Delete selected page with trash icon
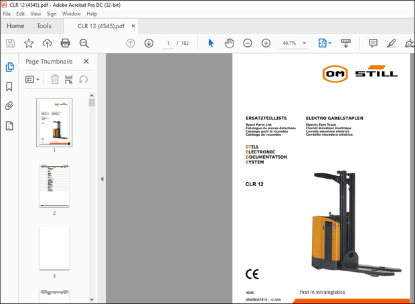Viewport: 415px width, 304px height. click(x=55, y=79)
